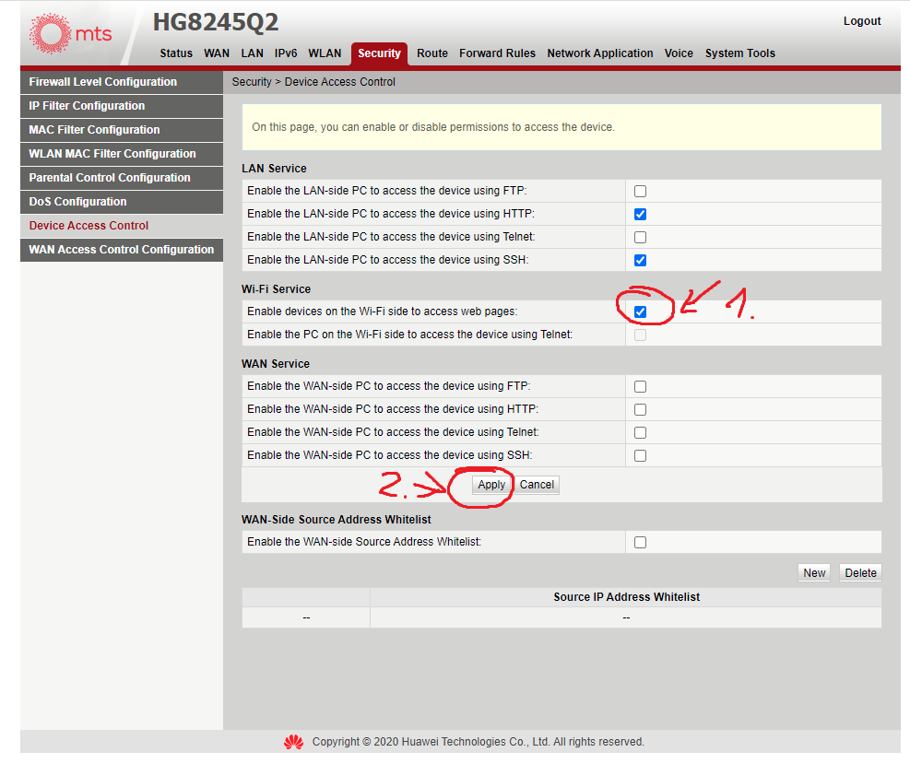
Task: Click the Huawei copyright text
Action: coord(479,742)
